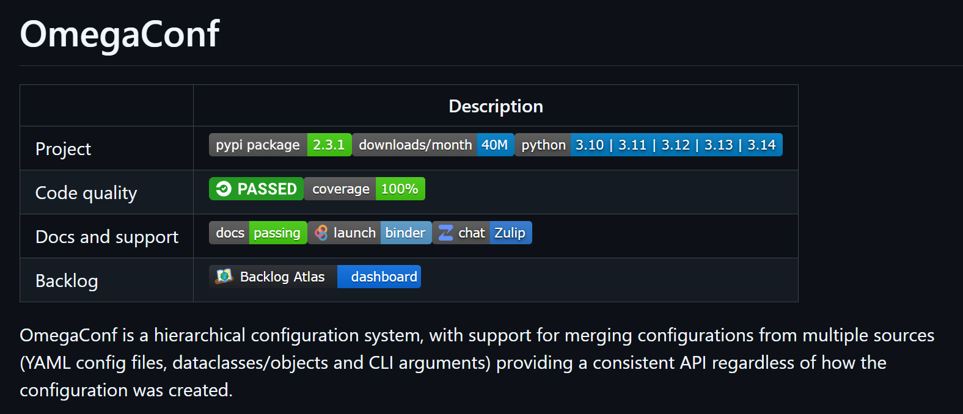Viewport: 963px width, 414px height.
Task: Click the Backlog row label
Action: (67, 280)
